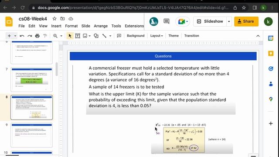Click the Background button
This screenshot has height=157, width=279.
[136, 36]
